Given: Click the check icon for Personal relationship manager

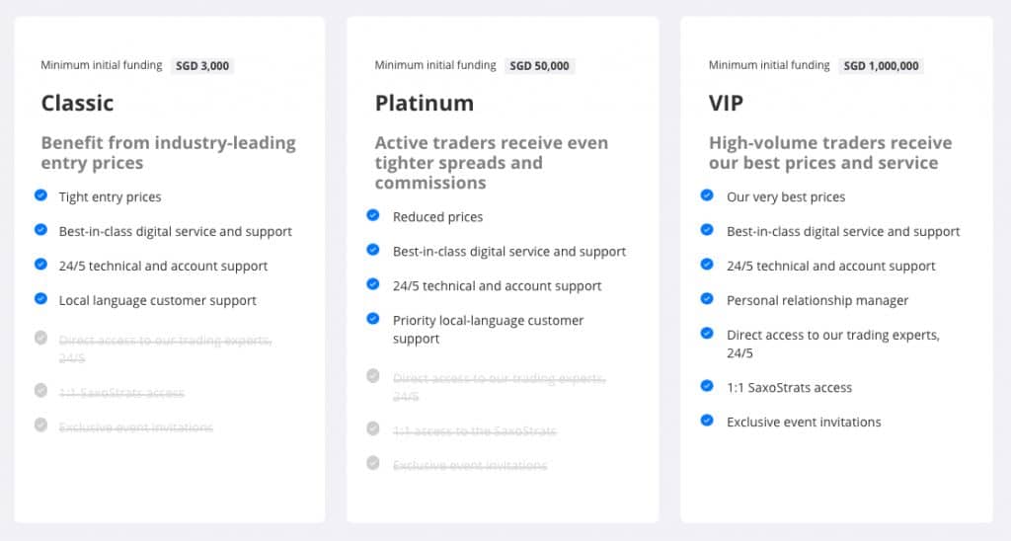Looking at the screenshot, I should click(707, 298).
